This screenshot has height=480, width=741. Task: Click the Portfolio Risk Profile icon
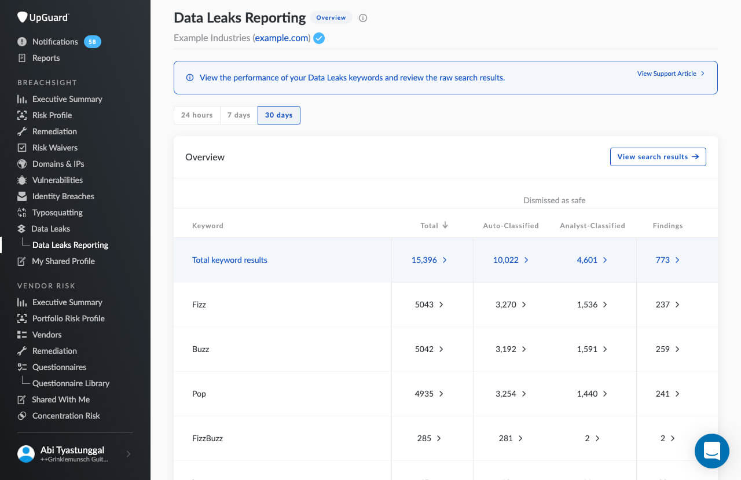pyautogui.click(x=22, y=318)
